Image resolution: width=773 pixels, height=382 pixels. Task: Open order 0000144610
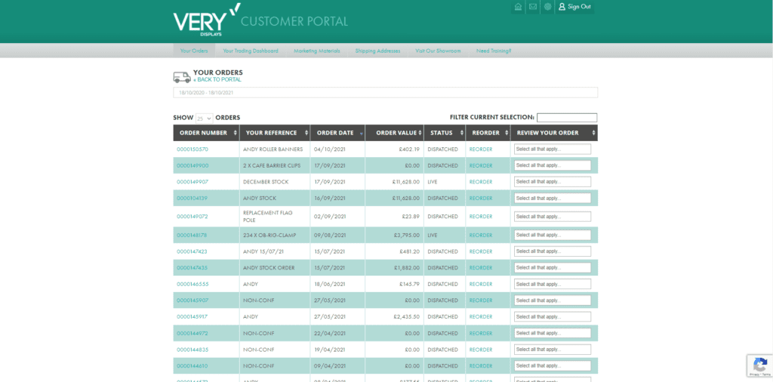(x=192, y=365)
